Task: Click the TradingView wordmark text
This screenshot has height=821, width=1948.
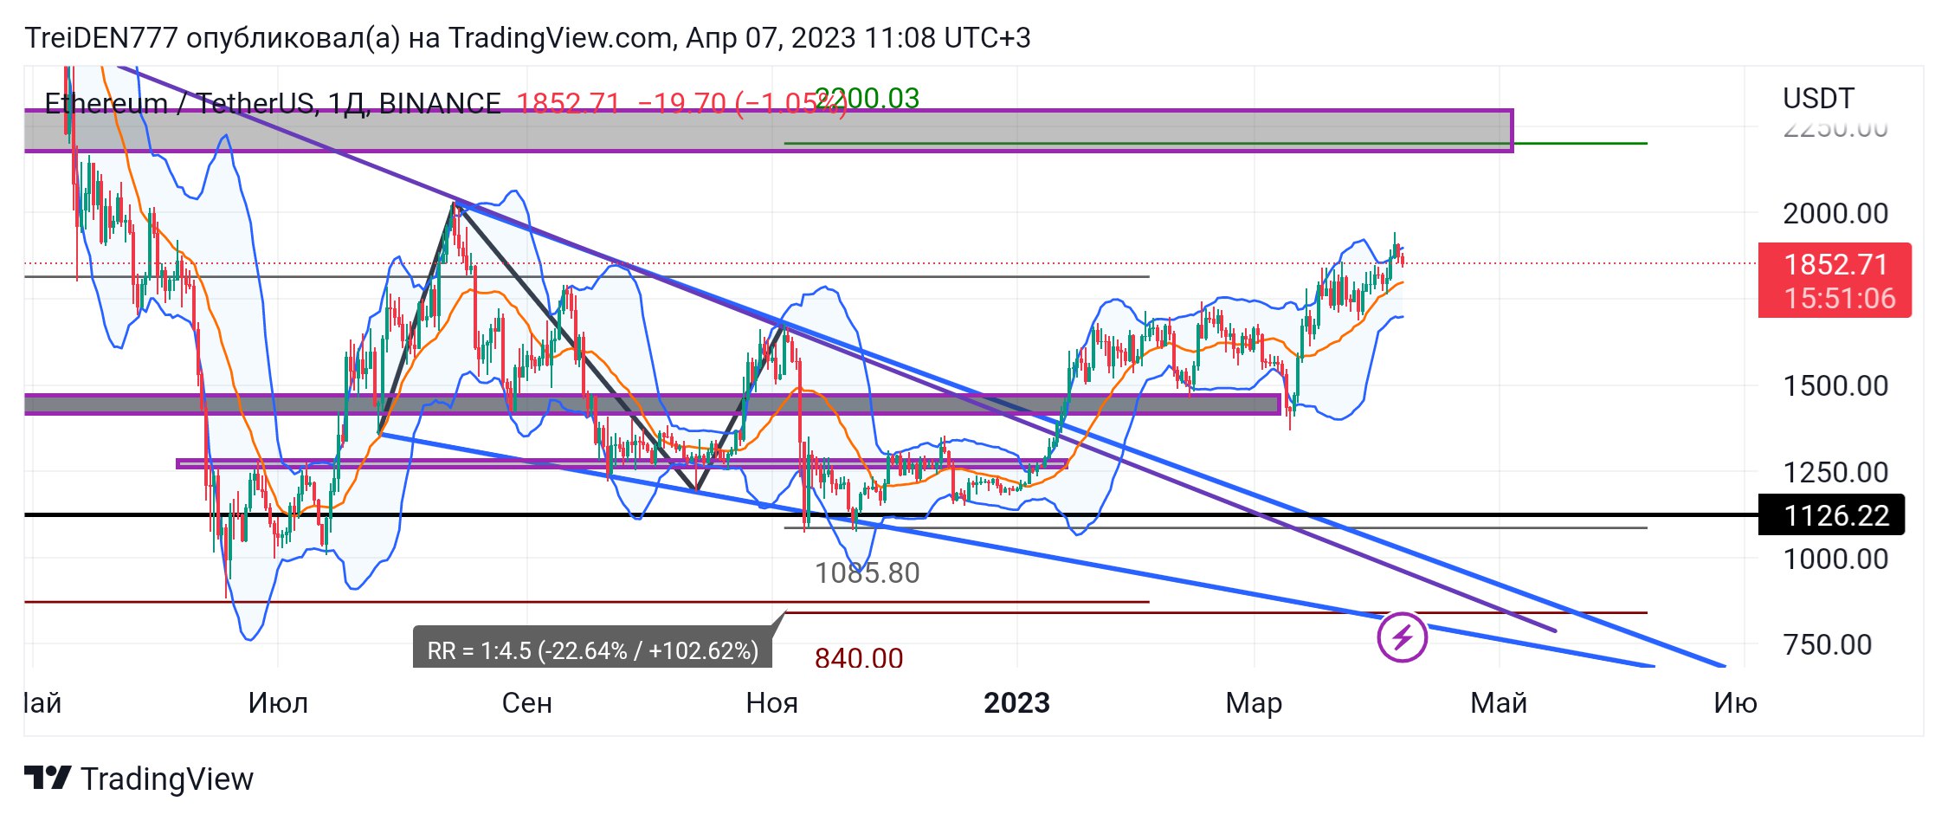Action: pyautogui.click(x=167, y=779)
